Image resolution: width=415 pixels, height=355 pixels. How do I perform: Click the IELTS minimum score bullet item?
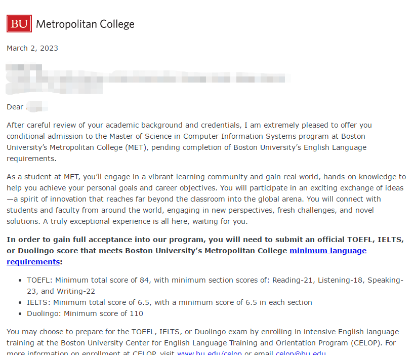pos(170,302)
